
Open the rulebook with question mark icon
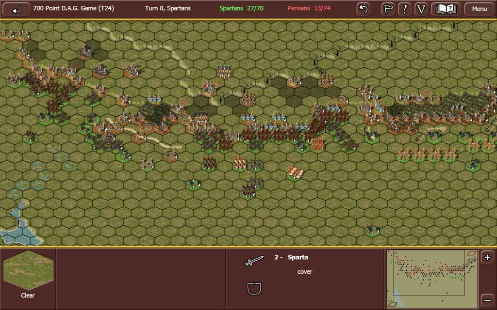pos(446,9)
